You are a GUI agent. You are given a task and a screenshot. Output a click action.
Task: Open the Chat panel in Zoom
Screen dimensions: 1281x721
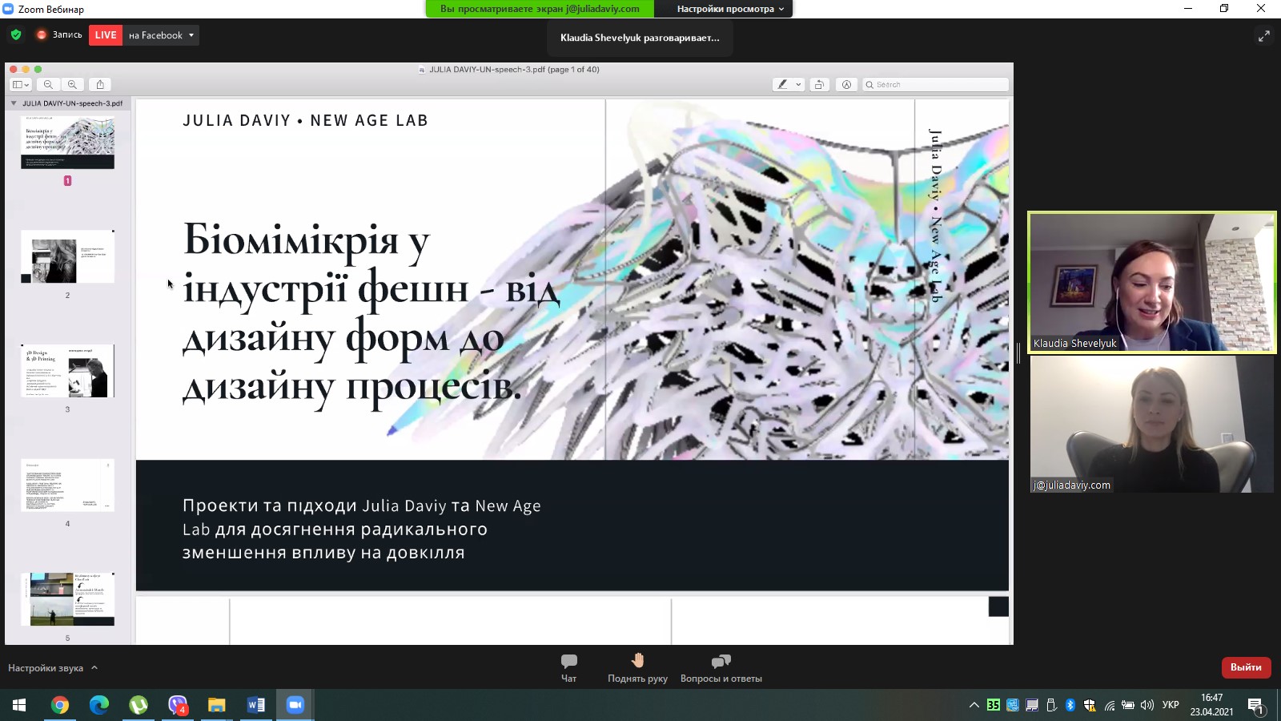pyautogui.click(x=568, y=667)
